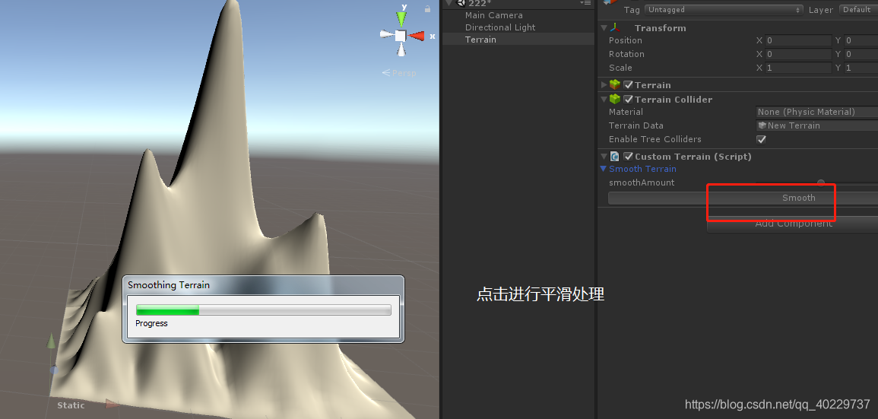Adjust the smoothAmount slider handle
Viewport: 878px width, 419px height.
point(820,183)
